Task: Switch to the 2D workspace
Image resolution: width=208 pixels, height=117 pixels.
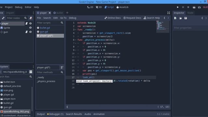Action: coord(90,7)
